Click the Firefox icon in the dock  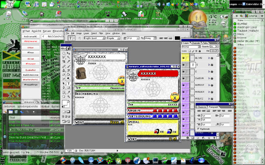[x=63, y=160]
